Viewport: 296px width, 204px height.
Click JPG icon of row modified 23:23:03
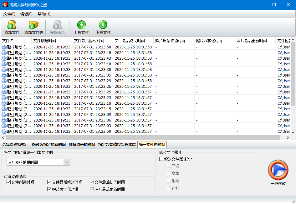pyautogui.click(x=4, y=126)
